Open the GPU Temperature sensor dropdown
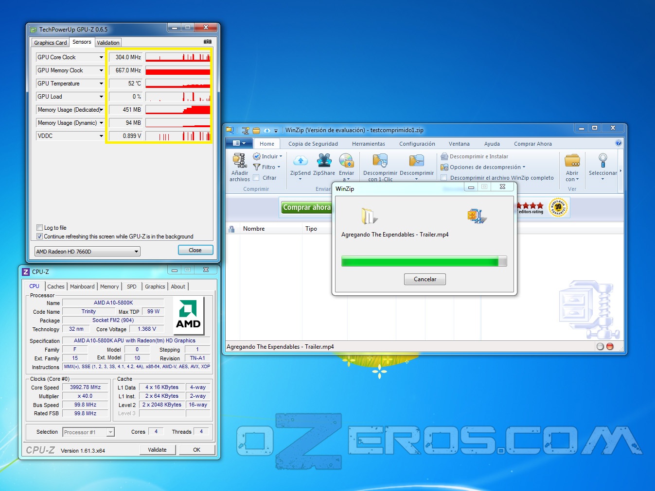 pos(101,84)
